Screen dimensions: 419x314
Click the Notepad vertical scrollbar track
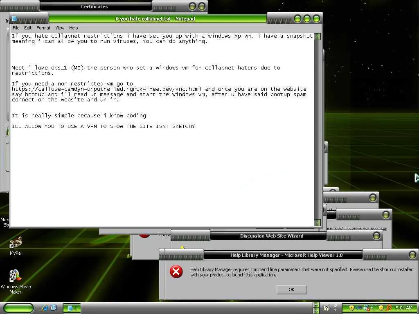coord(317,130)
